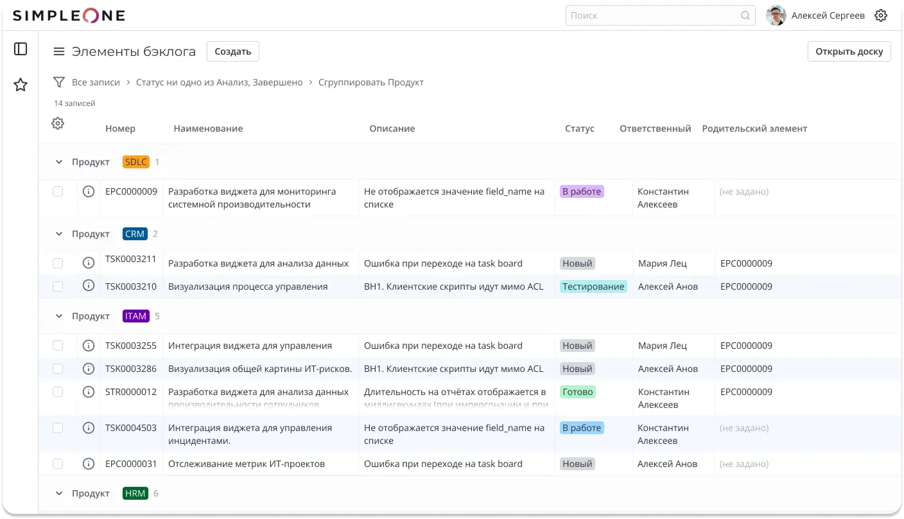Click the Открыть доску button
The image size is (904, 519).
[x=849, y=51]
